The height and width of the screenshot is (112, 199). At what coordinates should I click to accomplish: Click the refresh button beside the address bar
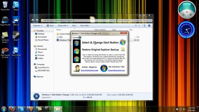click(x=114, y=21)
